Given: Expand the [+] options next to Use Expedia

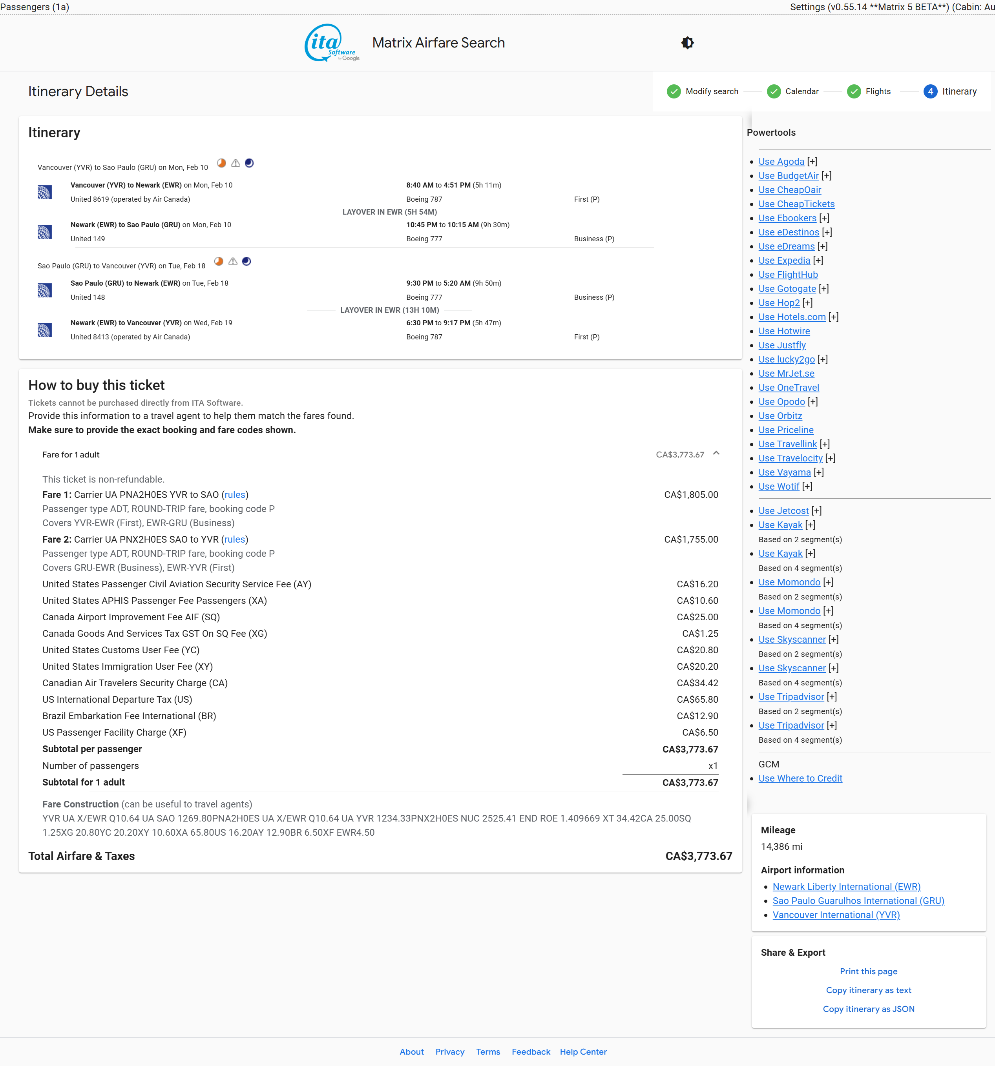Looking at the screenshot, I should [x=818, y=261].
